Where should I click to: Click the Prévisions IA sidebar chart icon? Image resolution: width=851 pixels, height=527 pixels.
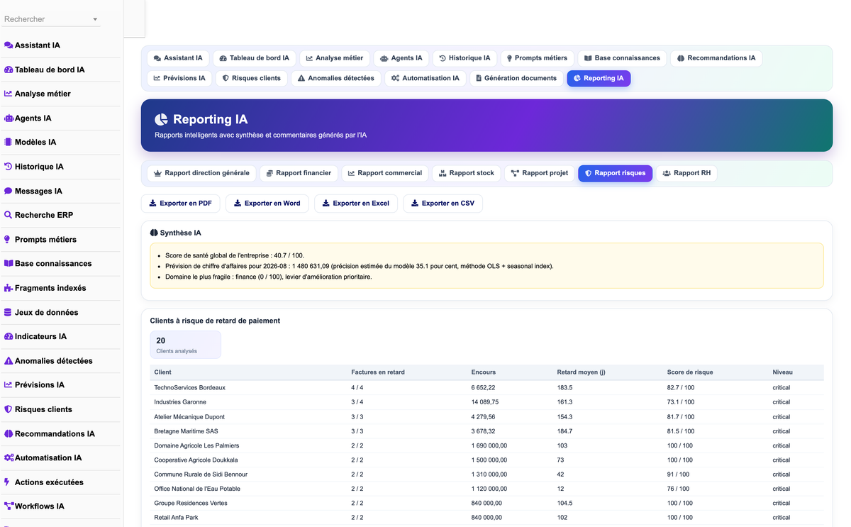point(9,385)
